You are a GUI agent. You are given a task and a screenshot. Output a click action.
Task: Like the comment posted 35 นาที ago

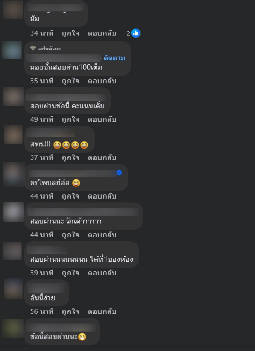(70, 81)
